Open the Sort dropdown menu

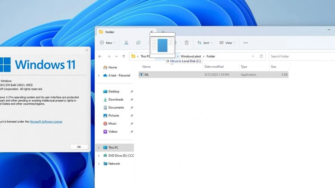tap(205, 43)
